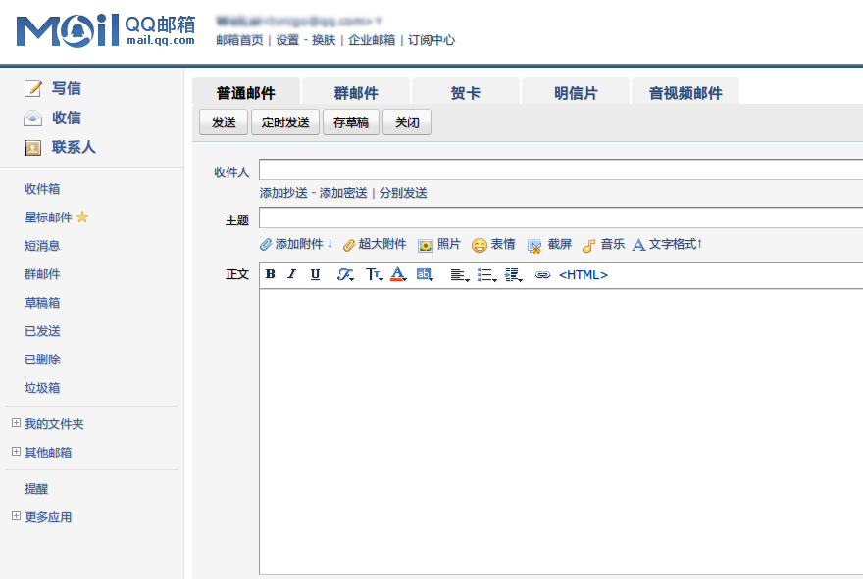Insert a hyperlink with the link icon

541,274
